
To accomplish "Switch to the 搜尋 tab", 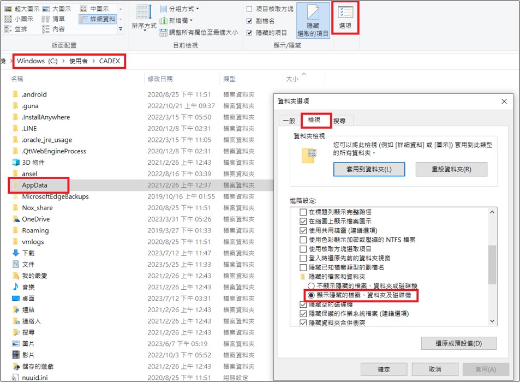I will coord(339,121).
